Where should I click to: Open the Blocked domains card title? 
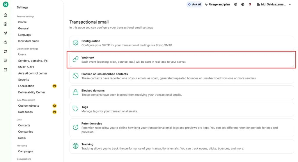pos(93,91)
